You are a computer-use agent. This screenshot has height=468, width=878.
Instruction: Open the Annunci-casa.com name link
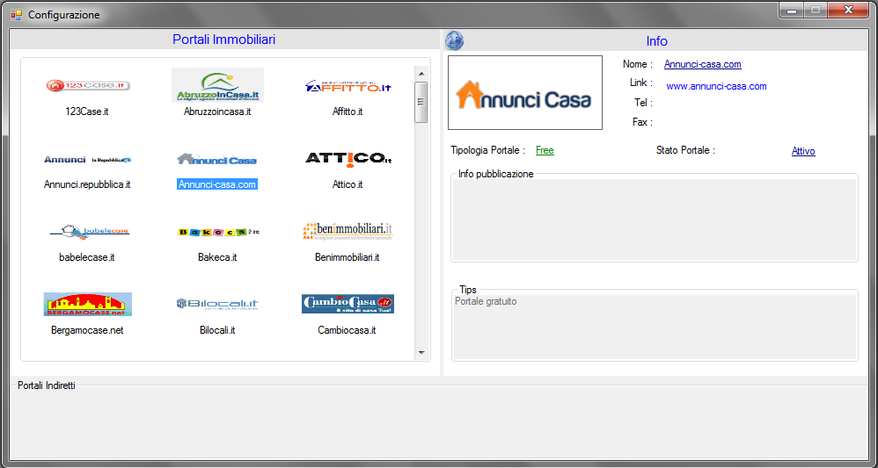[x=703, y=64]
